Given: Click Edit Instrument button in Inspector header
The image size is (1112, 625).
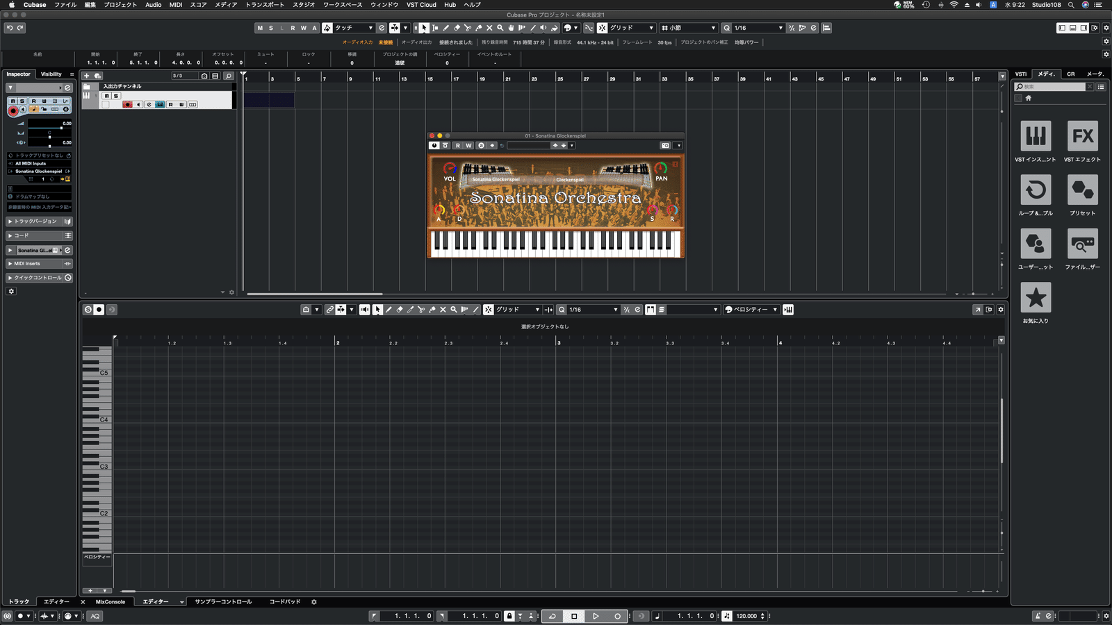Looking at the screenshot, I should pos(67,88).
